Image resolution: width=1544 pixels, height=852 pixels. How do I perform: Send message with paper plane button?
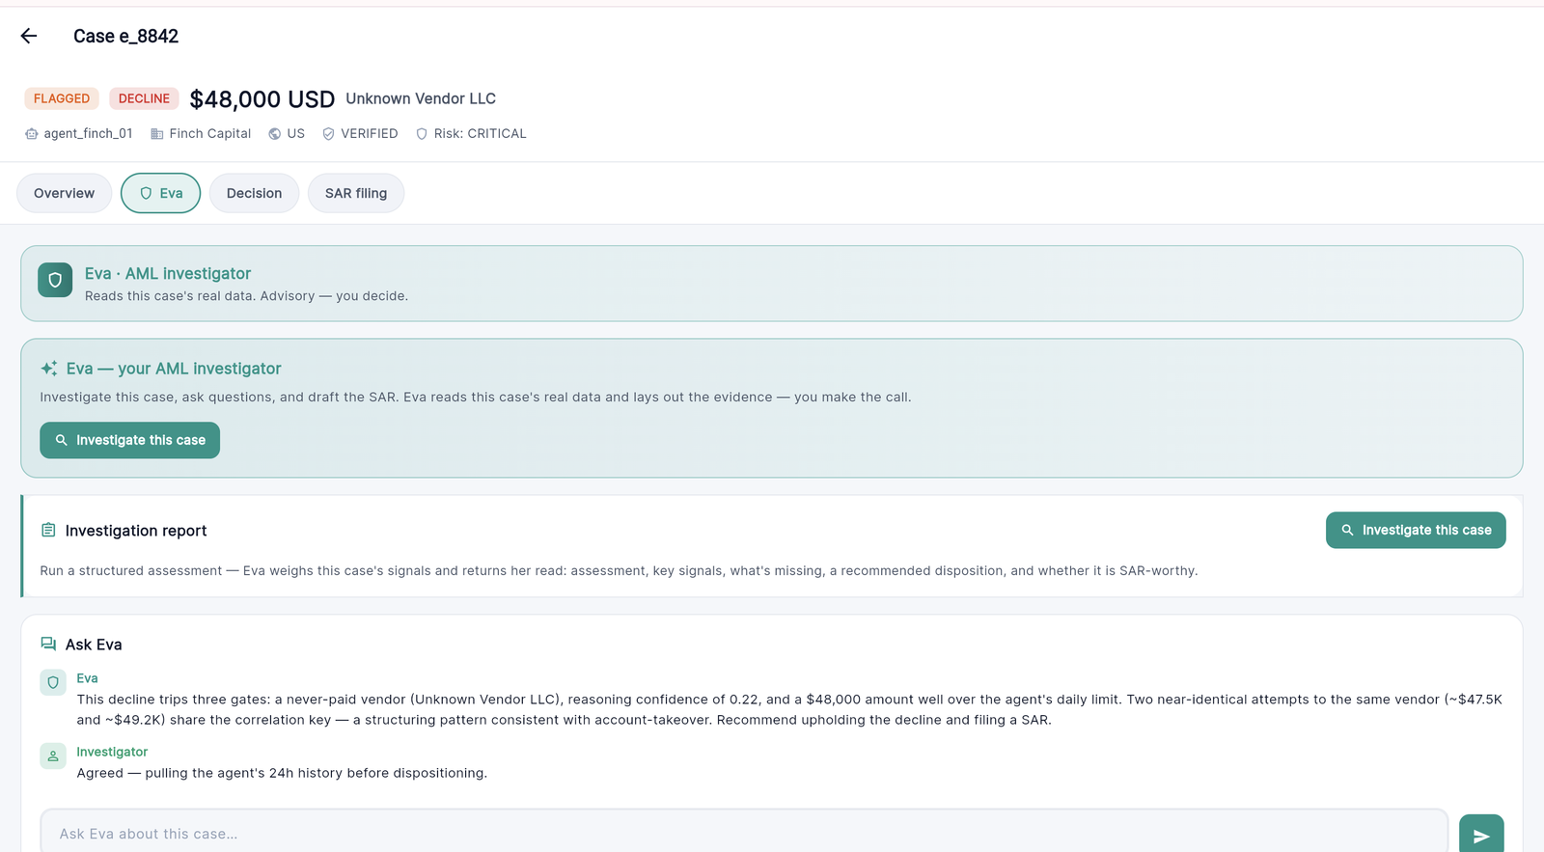click(1481, 835)
